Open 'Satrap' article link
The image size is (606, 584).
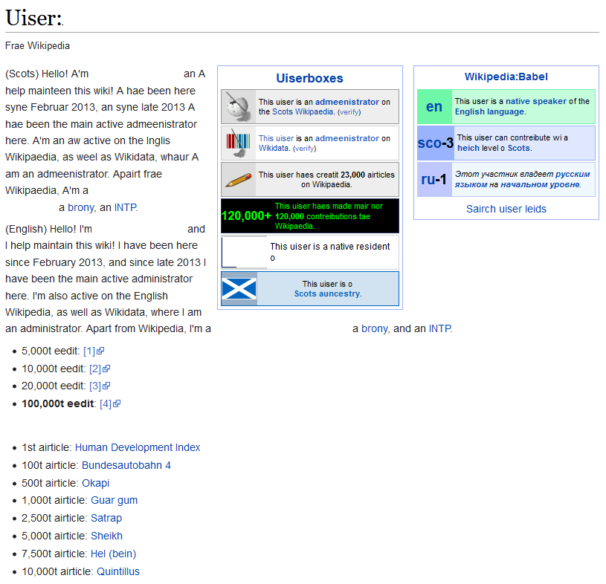click(106, 518)
